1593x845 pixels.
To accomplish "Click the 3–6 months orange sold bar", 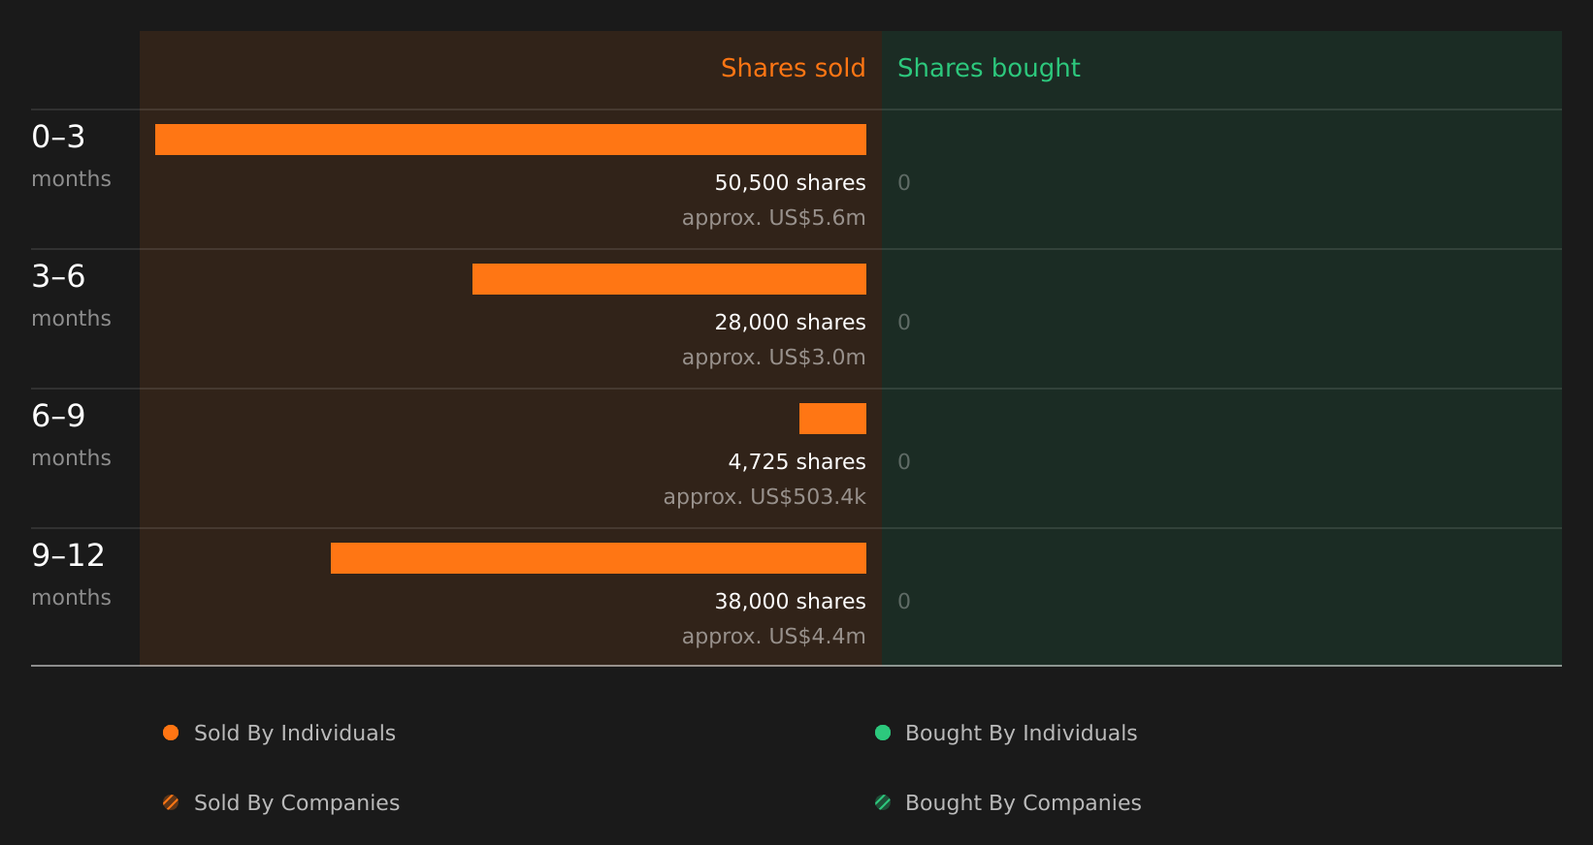I will coord(669,279).
